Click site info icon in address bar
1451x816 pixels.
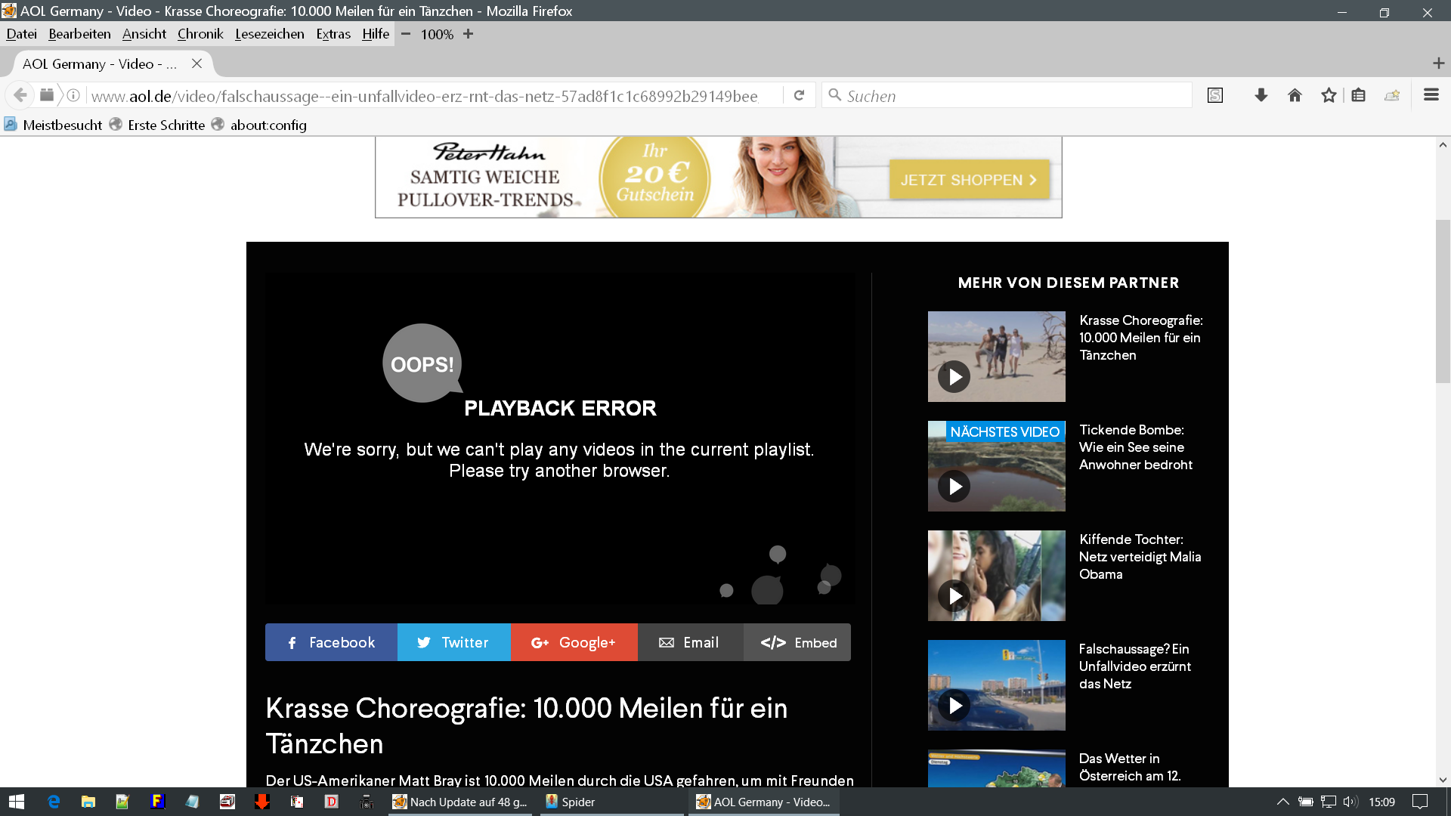click(73, 95)
